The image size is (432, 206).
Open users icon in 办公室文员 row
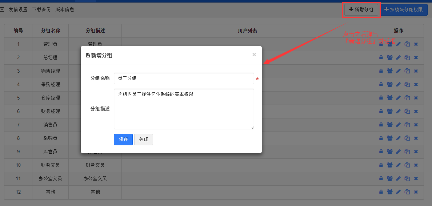(x=389, y=178)
